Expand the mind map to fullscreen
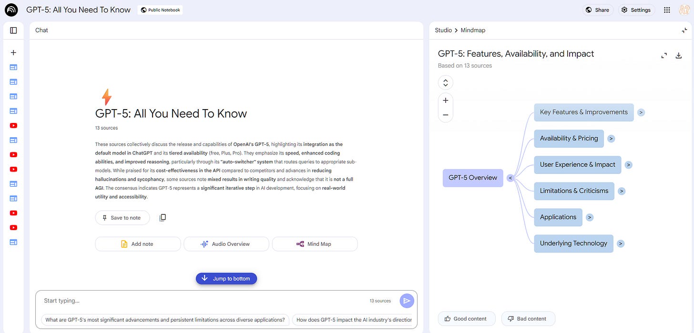The height and width of the screenshot is (333, 694). pyautogui.click(x=664, y=56)
